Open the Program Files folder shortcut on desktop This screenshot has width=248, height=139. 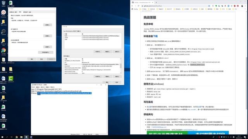[x=3, y=42]
